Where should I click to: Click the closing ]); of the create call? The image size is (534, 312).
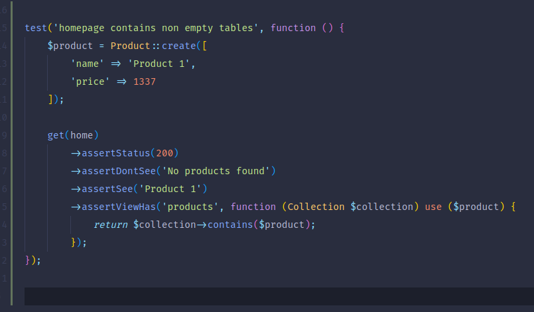coord(56,99)
